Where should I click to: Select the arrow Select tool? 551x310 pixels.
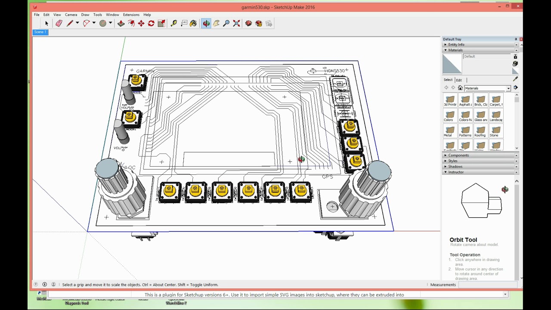[46, 23]
